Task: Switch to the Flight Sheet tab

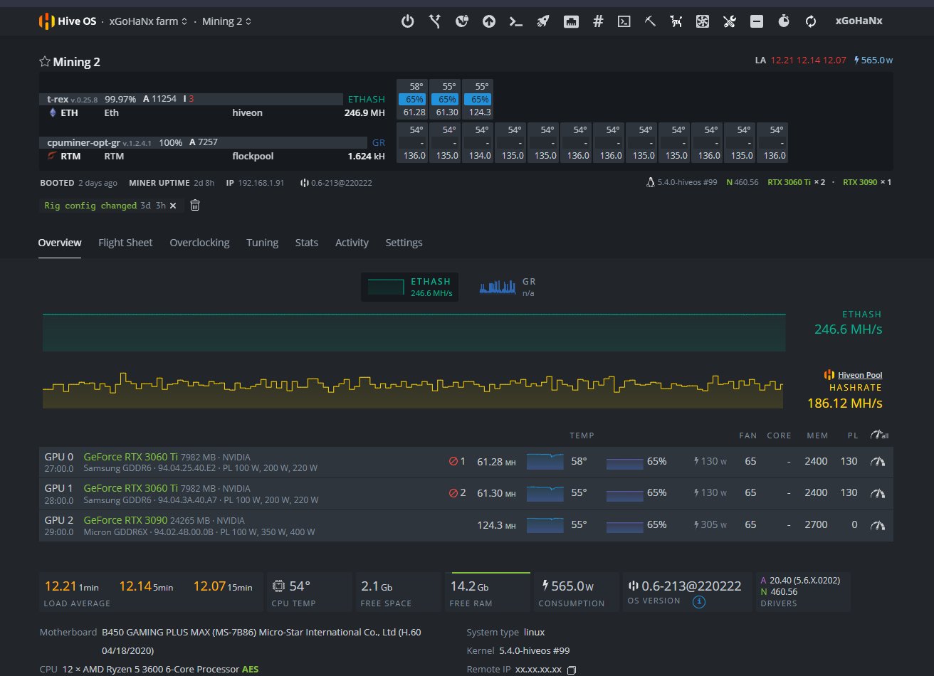Action: point(125,243)
